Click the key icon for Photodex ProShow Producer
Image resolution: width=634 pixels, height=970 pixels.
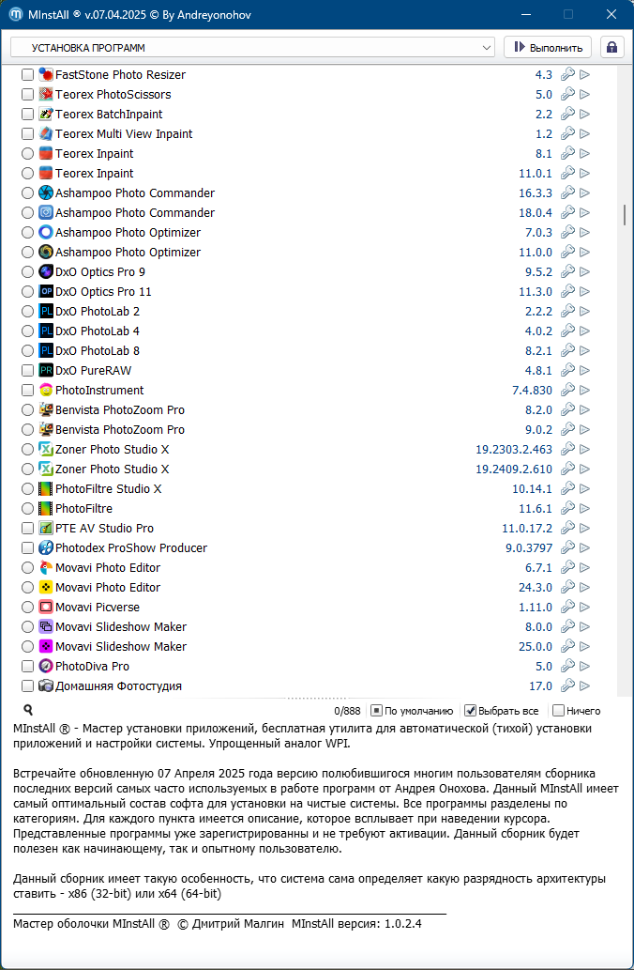tap(568, 548)
